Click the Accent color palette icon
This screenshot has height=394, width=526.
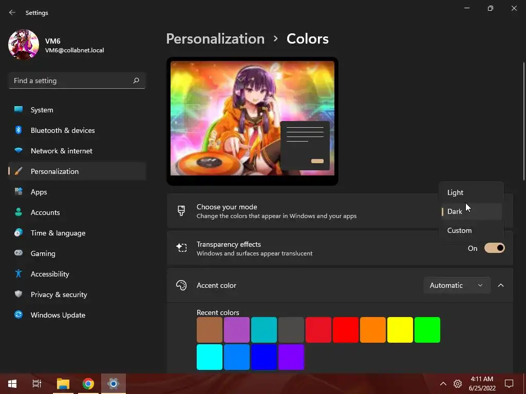181,285
